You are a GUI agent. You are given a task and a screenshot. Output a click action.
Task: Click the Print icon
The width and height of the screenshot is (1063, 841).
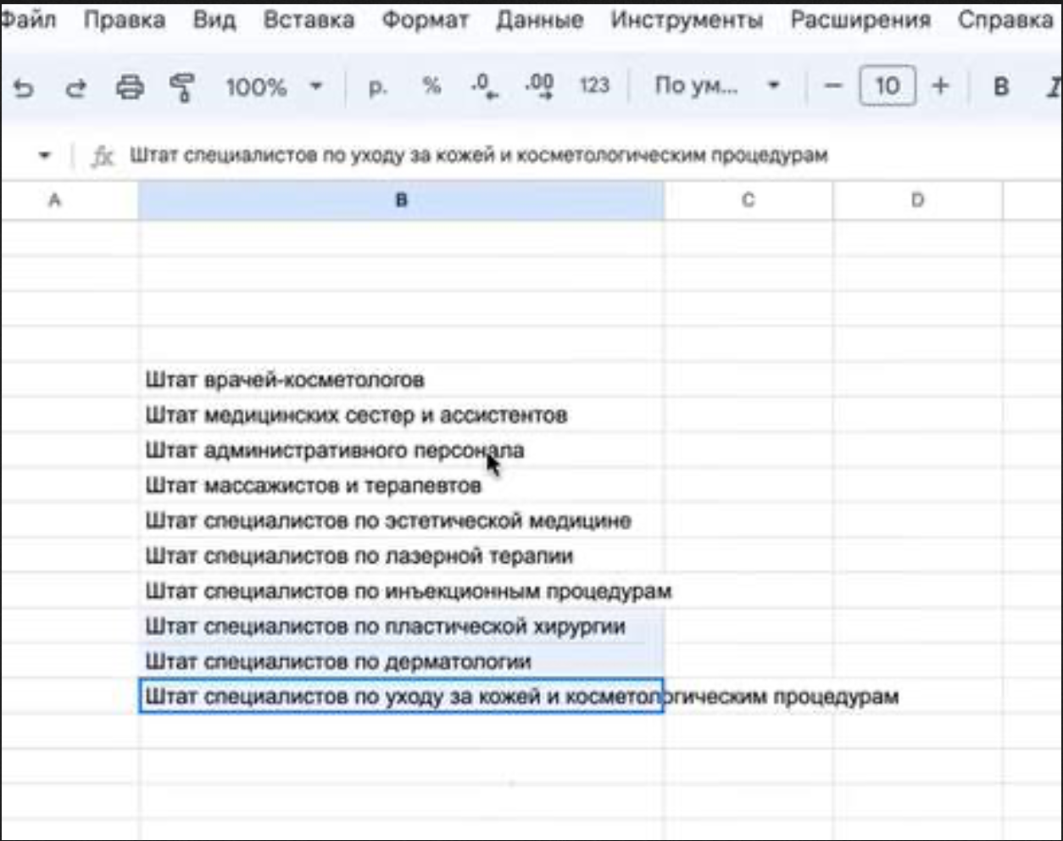click(130, 86)
